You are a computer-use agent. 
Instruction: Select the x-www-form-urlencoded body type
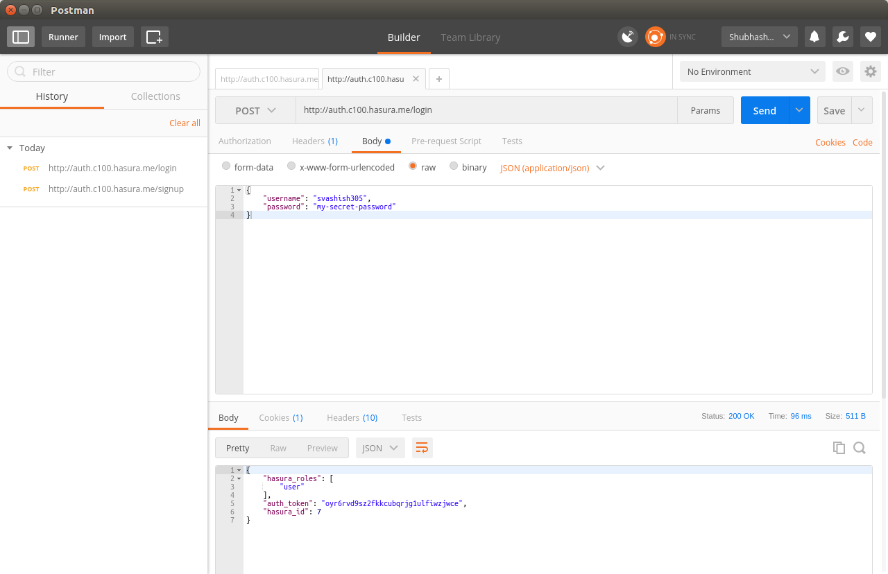[x=291, y=166]
